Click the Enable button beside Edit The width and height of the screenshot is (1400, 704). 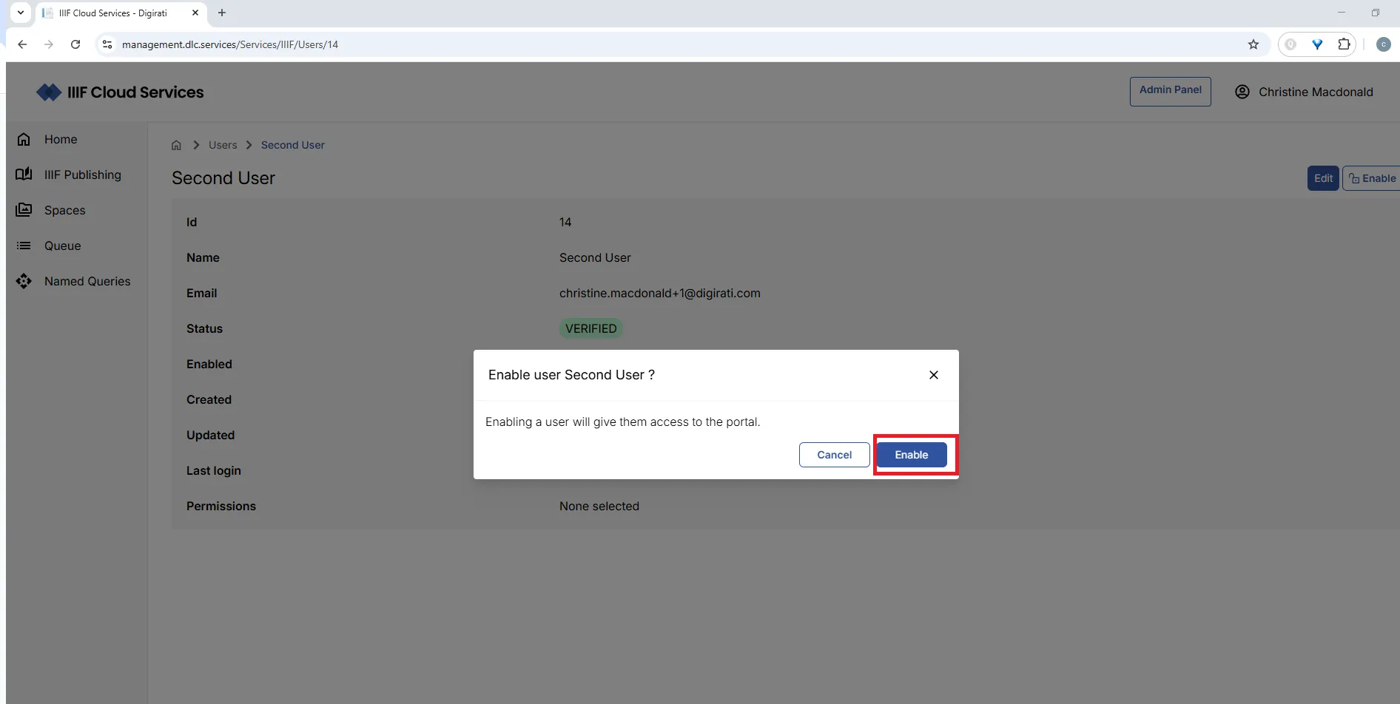(1372, 178)
